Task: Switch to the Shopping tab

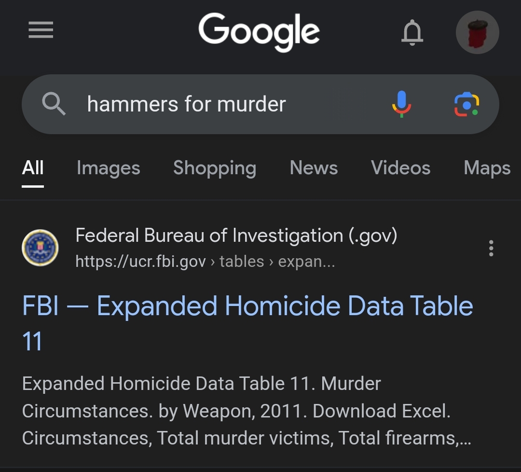Action: [x=215, y=168]
